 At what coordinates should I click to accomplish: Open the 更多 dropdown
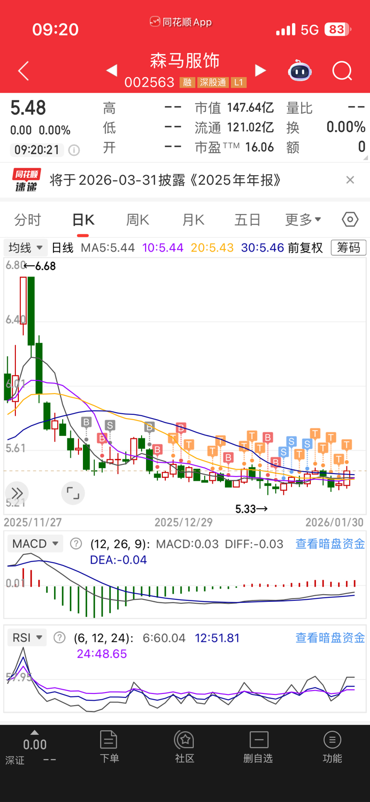click(x=303, y=220)
